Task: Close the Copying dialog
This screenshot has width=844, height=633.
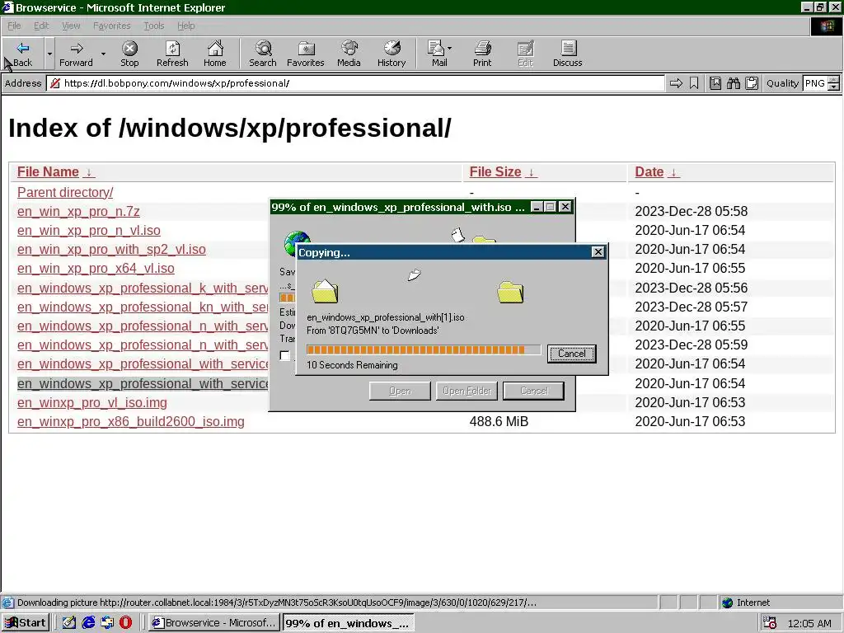Action: click(598, 252)
